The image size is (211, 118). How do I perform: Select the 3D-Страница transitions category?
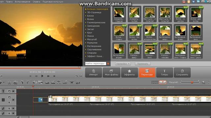click(94, 12)
